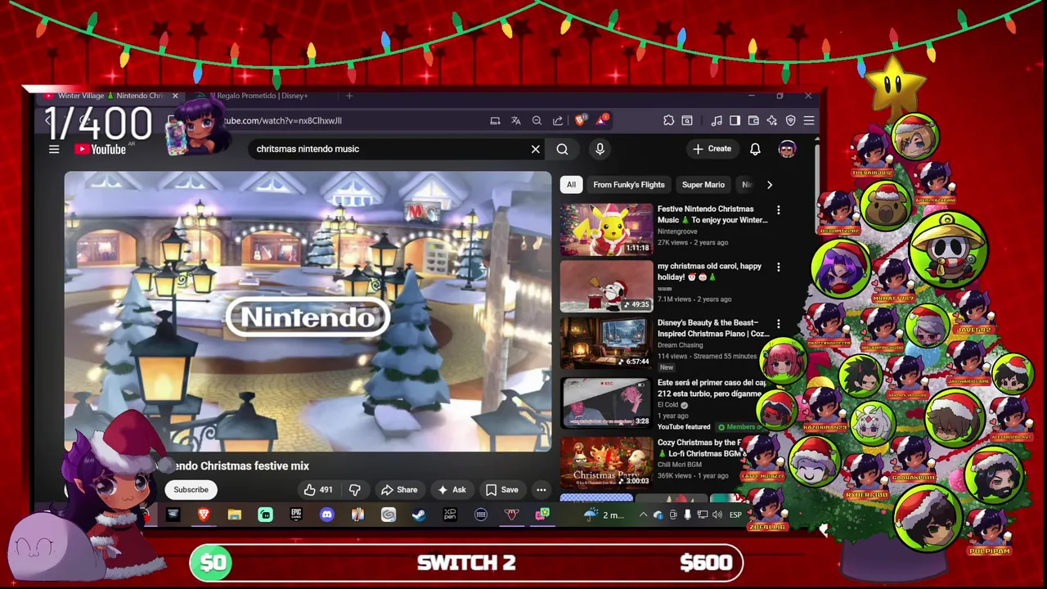The image size is (1047, 589).
Task: Run search with the magnifier button
Action: (562, 149)
